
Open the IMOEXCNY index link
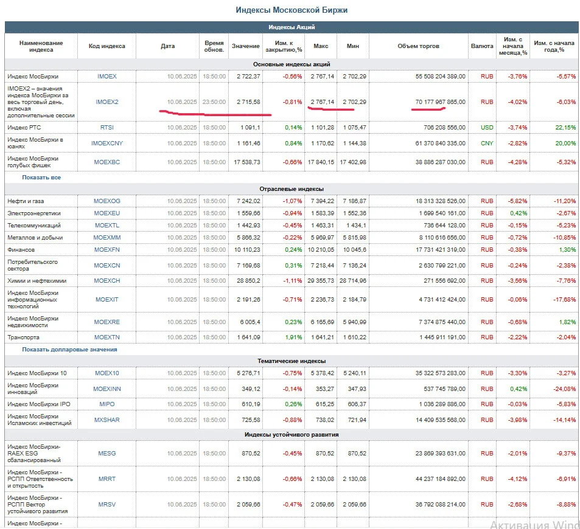click(107, 143)
